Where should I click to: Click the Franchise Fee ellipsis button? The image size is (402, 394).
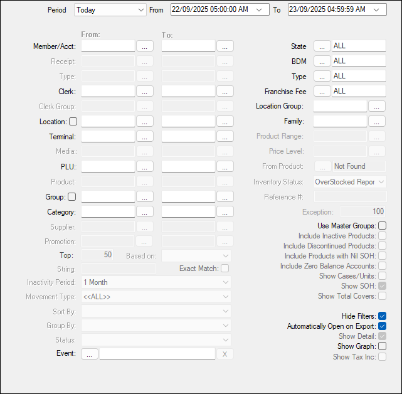[x=322, y=92]
